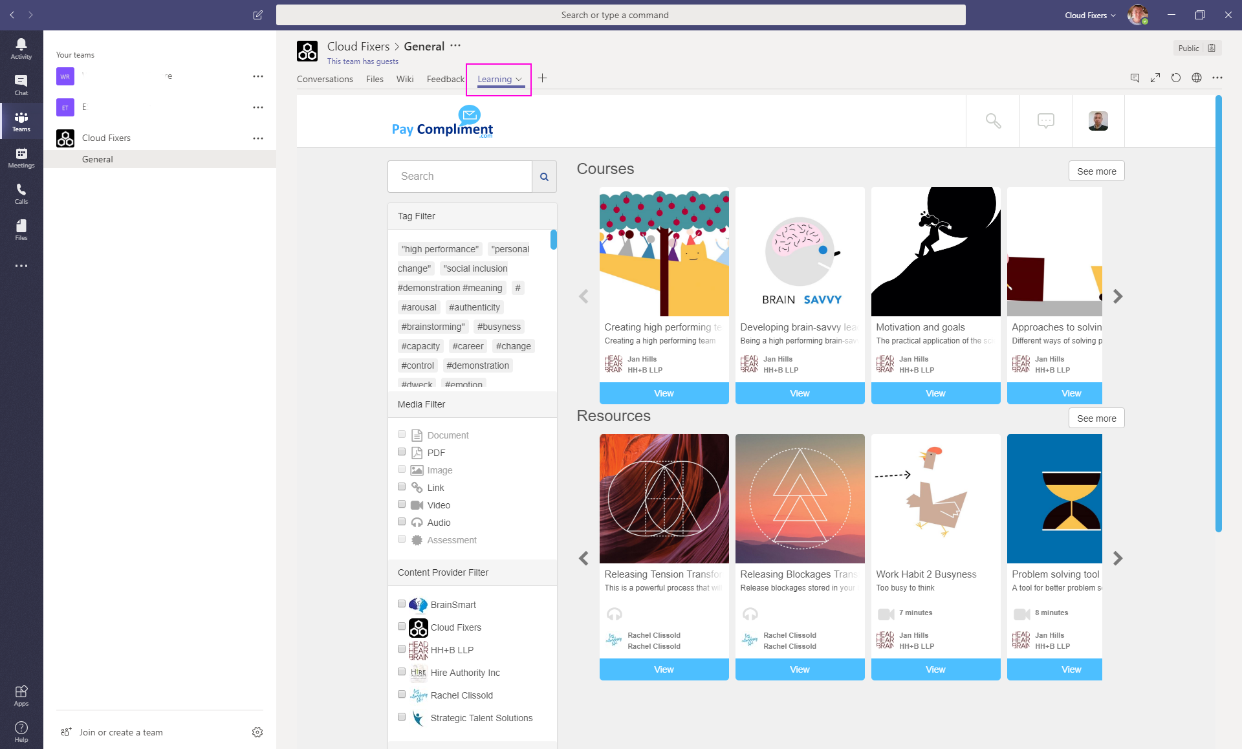Image resolution: width=1242 pixels, height=749 pixels.
Task: Select the General channel
Action: click(x=160, y=159)
